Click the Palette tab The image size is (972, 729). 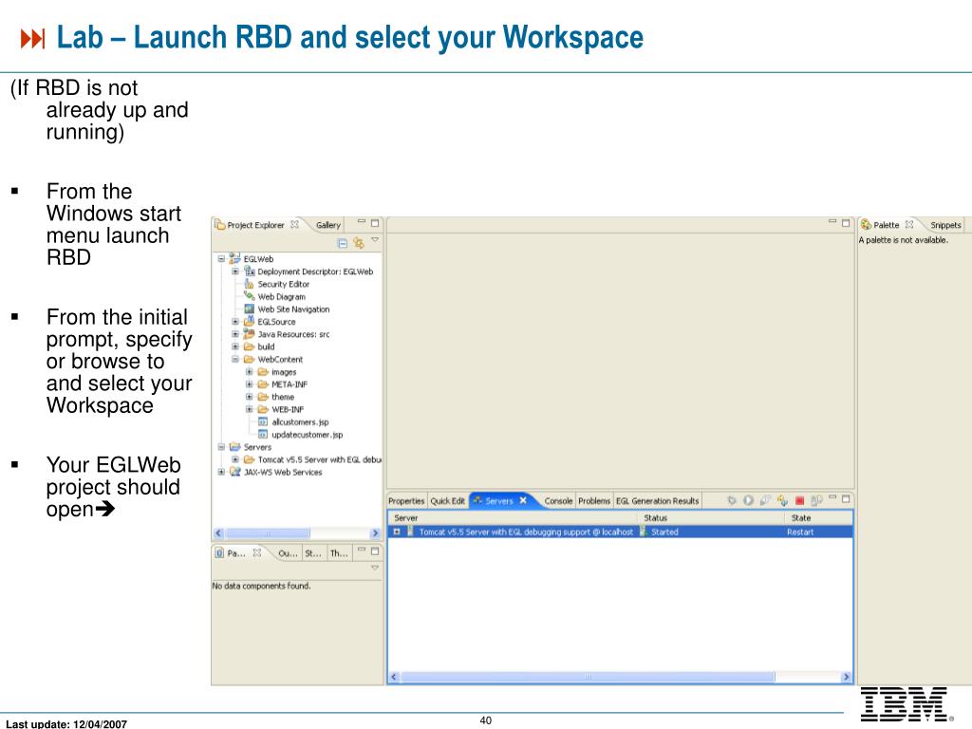(x=886, y=225)
